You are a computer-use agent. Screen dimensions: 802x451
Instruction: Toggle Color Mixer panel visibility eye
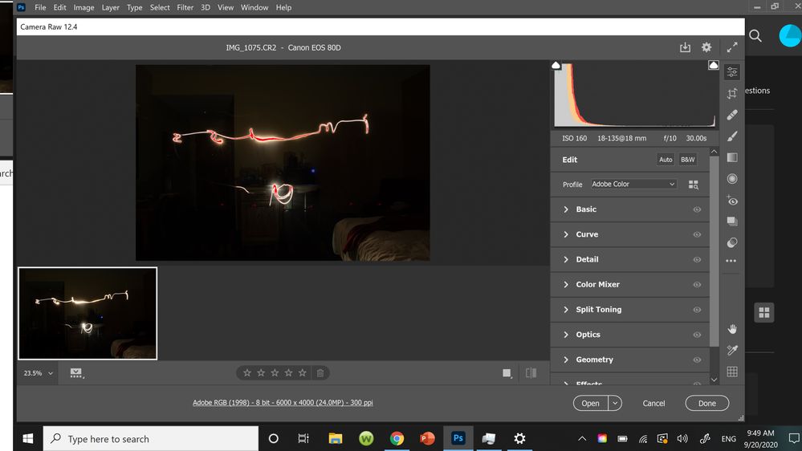pyautogui.click(x=697, y=285)
